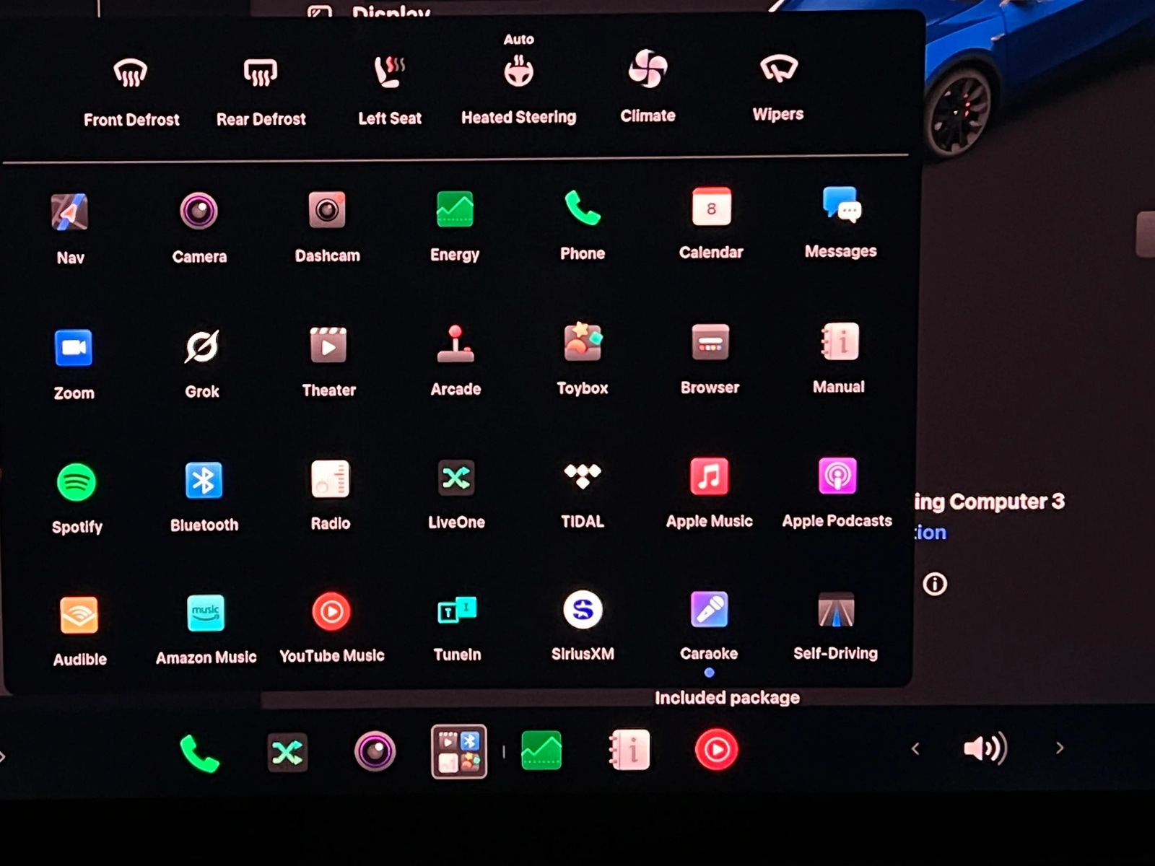
Task: Open Apple Podcasts
Action: click(837, 476)
